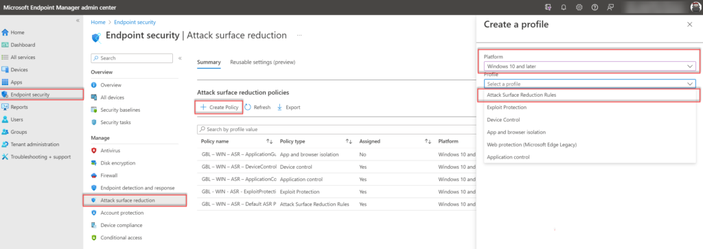The image size is (703, 249).
Task: Click the Refresh button
Action: tap(258, 108)
